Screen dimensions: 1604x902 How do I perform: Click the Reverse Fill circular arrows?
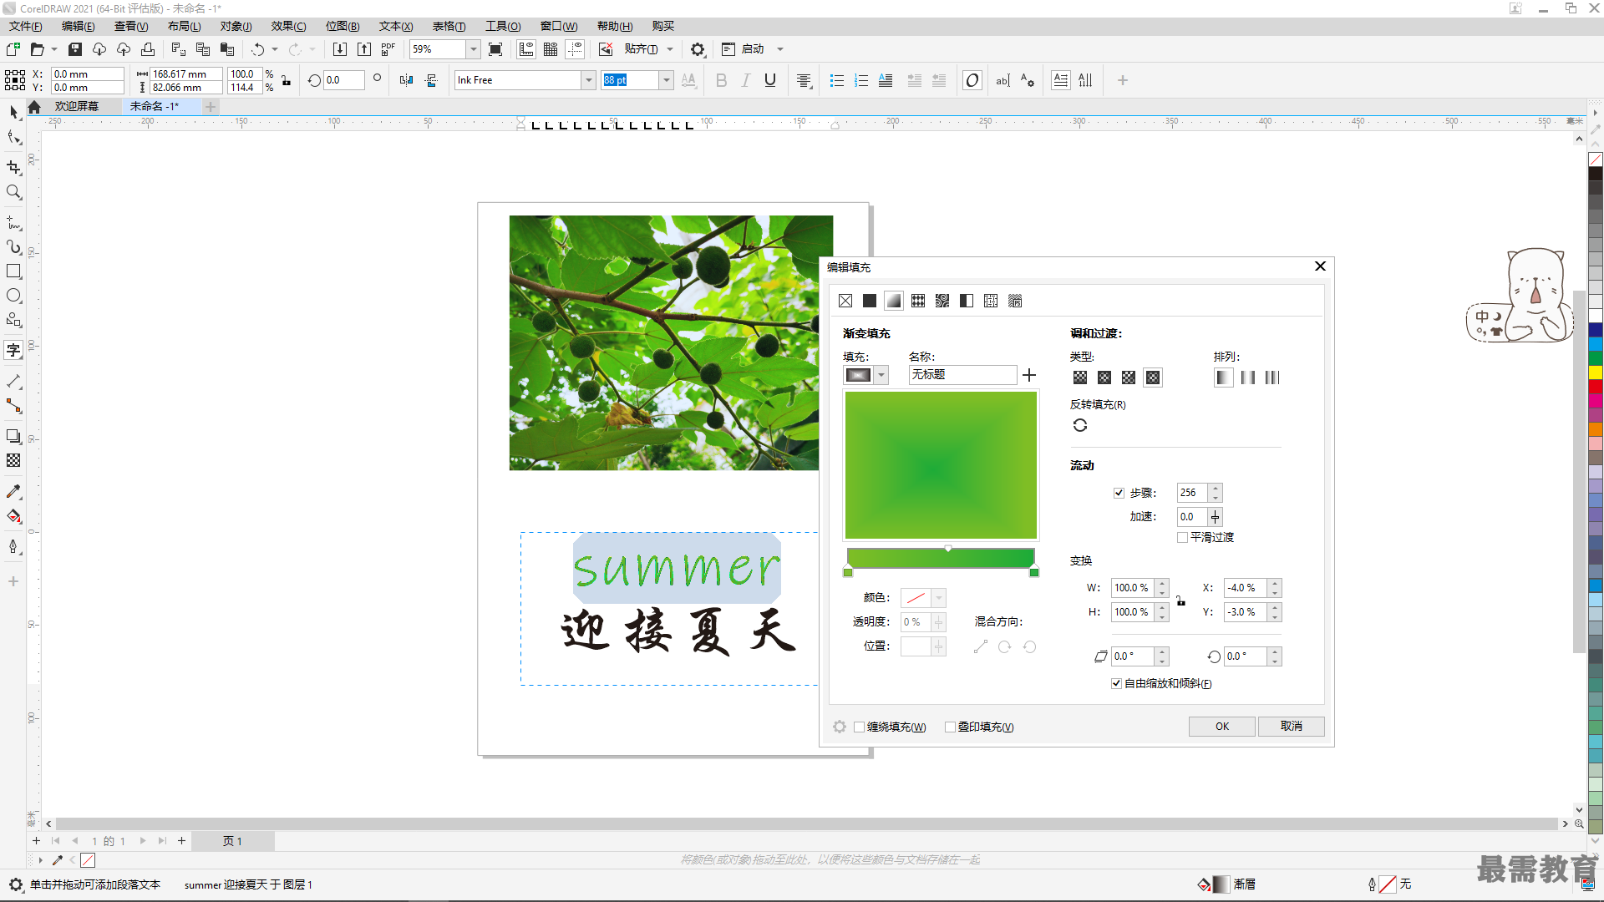1080,425
